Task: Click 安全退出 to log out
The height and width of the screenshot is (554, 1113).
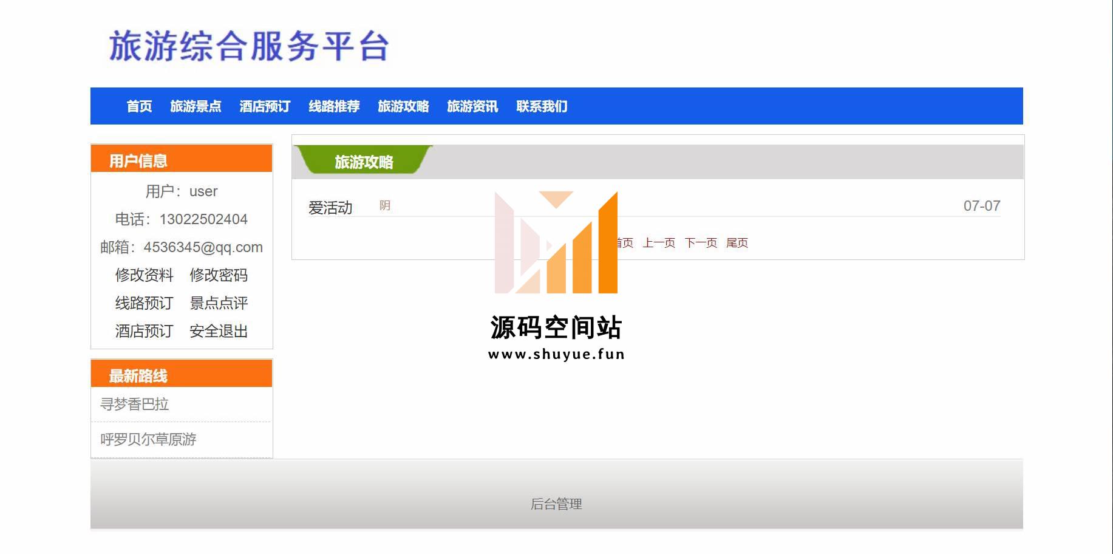Action: pos(219,331)
